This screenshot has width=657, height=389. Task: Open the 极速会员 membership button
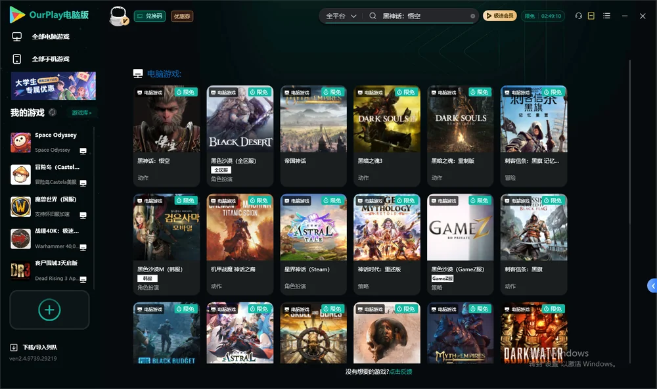coord(500,16)
